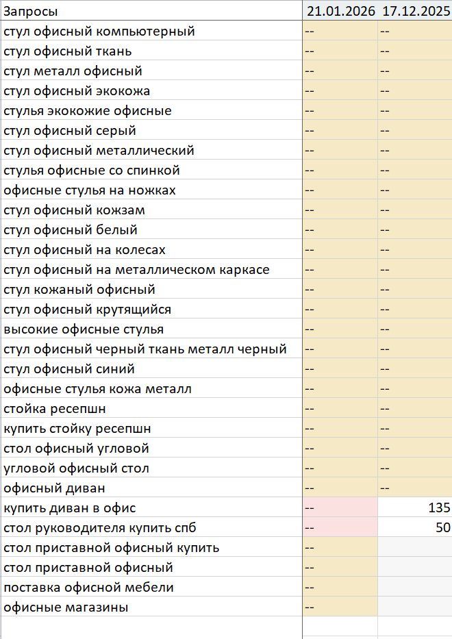
Task: Click 21.01.2026 cell for 'стул офисный синий'
Action: tap(340, 368)
